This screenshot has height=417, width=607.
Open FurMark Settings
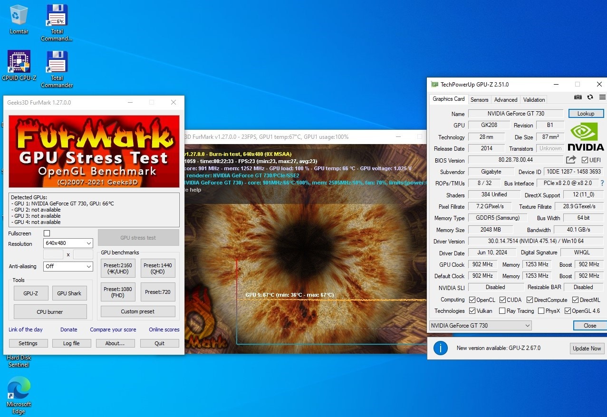(28, 343)
